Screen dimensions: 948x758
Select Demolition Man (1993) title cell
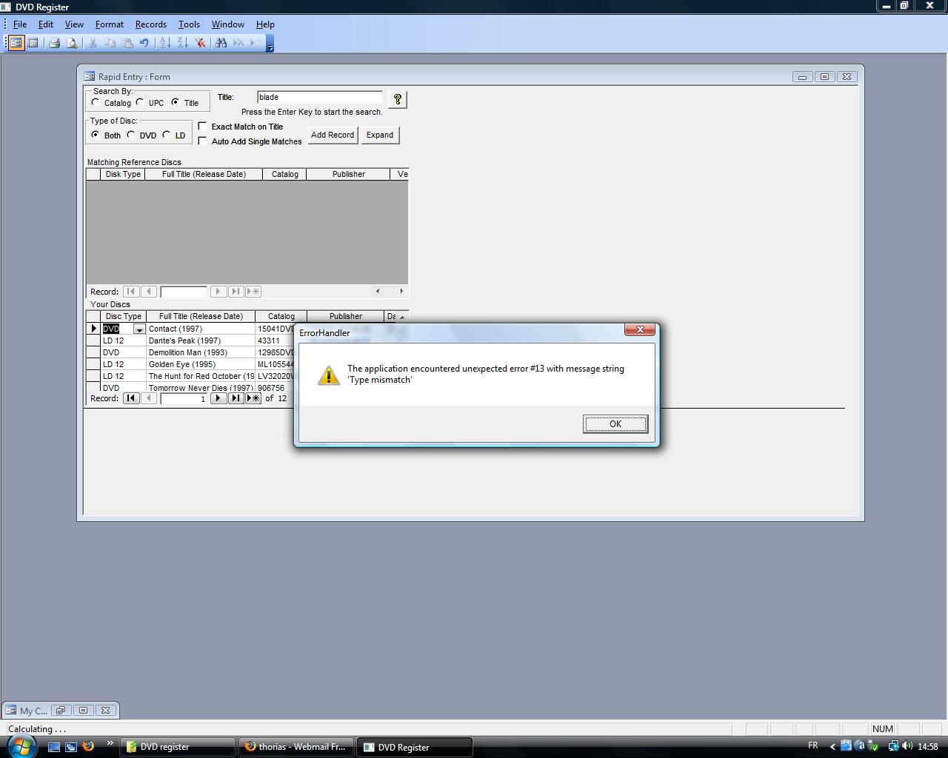[201, 352]
